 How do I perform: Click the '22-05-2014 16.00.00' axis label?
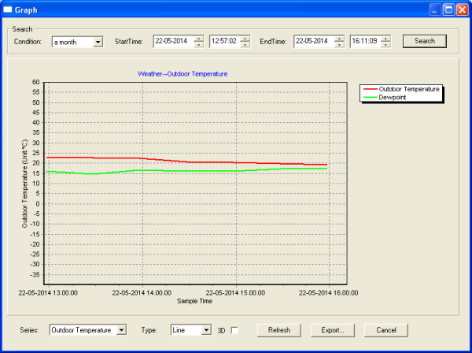point(328,292)
